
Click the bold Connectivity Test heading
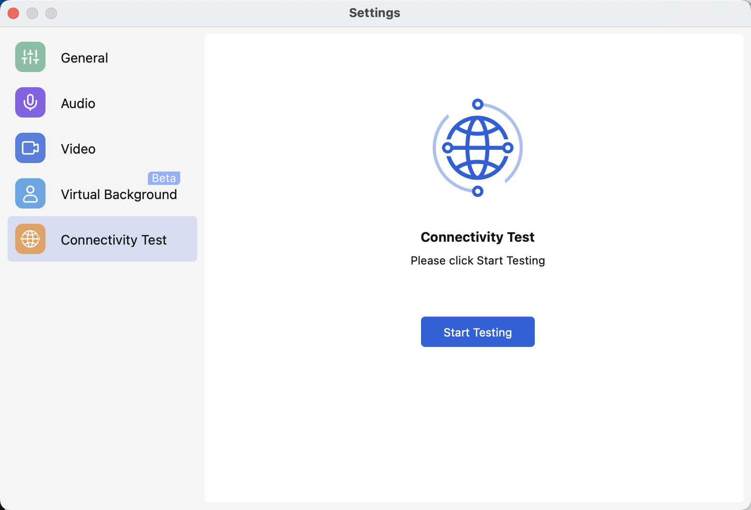click(477, 237)
